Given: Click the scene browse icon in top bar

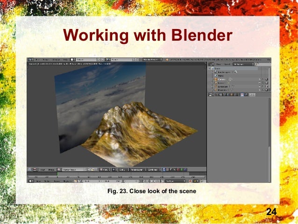Looking at the screenshot, I should point(108,59).
